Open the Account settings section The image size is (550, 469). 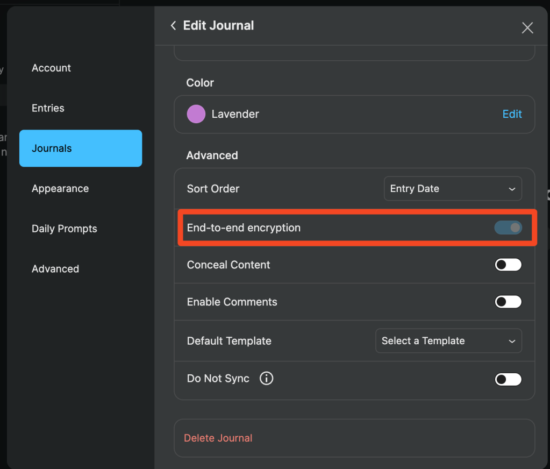(x=52, y=68)
